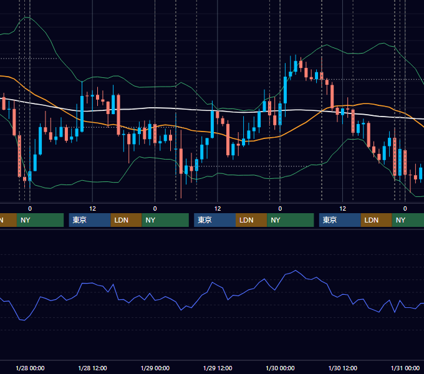Select the 1/30 12:00 time axis label
This screenshot has width=424, height=374.
point(342,368)
